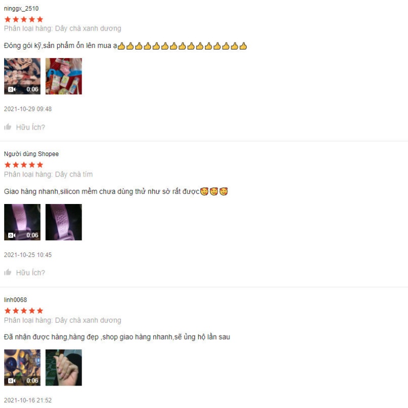
Task: Open linh0068's photo showing a hand
Action: click(x=63, y=368)
